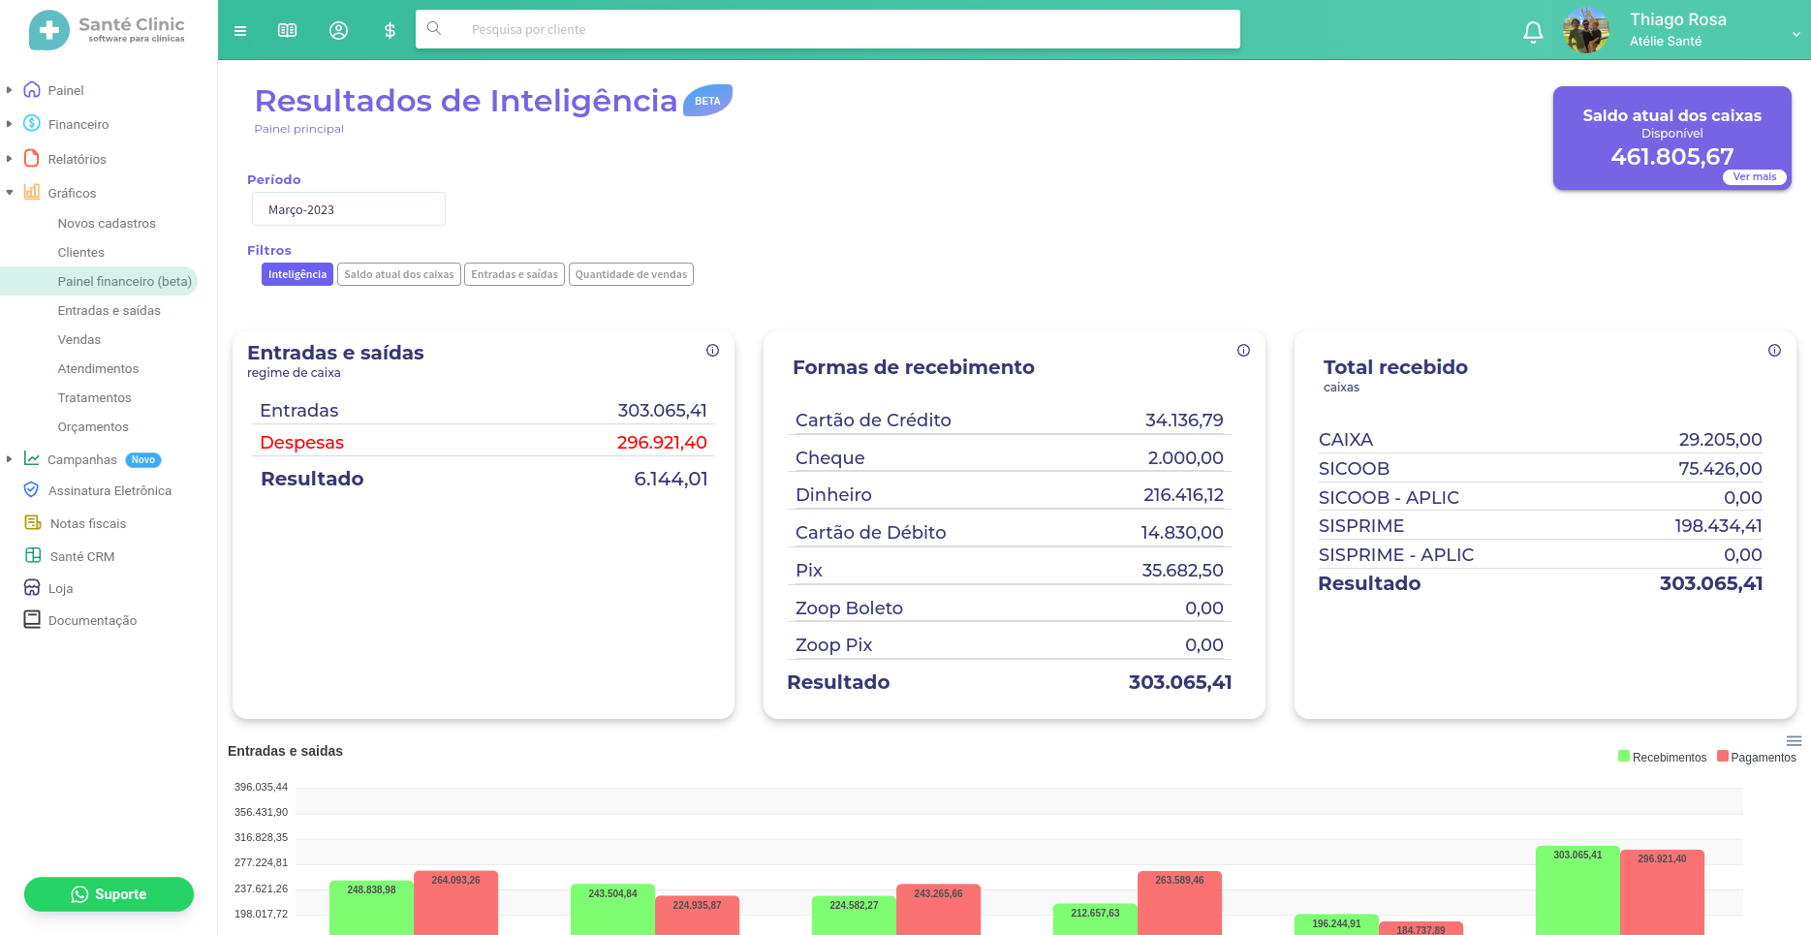Open the chart hamburger menu icon

point(1794,741)
